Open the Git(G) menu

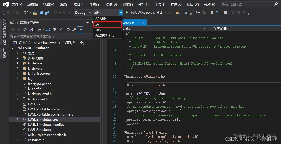tap(64, 5)
